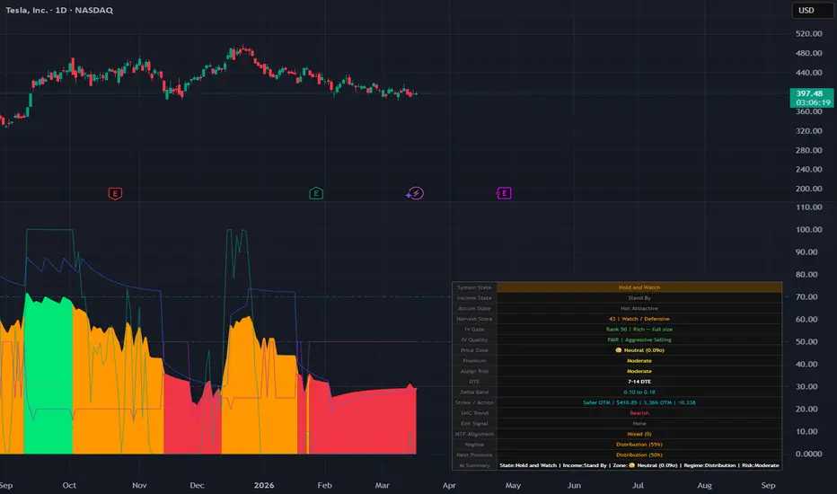This screenshot has width=837, height=494.
Task: Click the magenta upcoming earnings E marker
Action: [x=504, y=193]
